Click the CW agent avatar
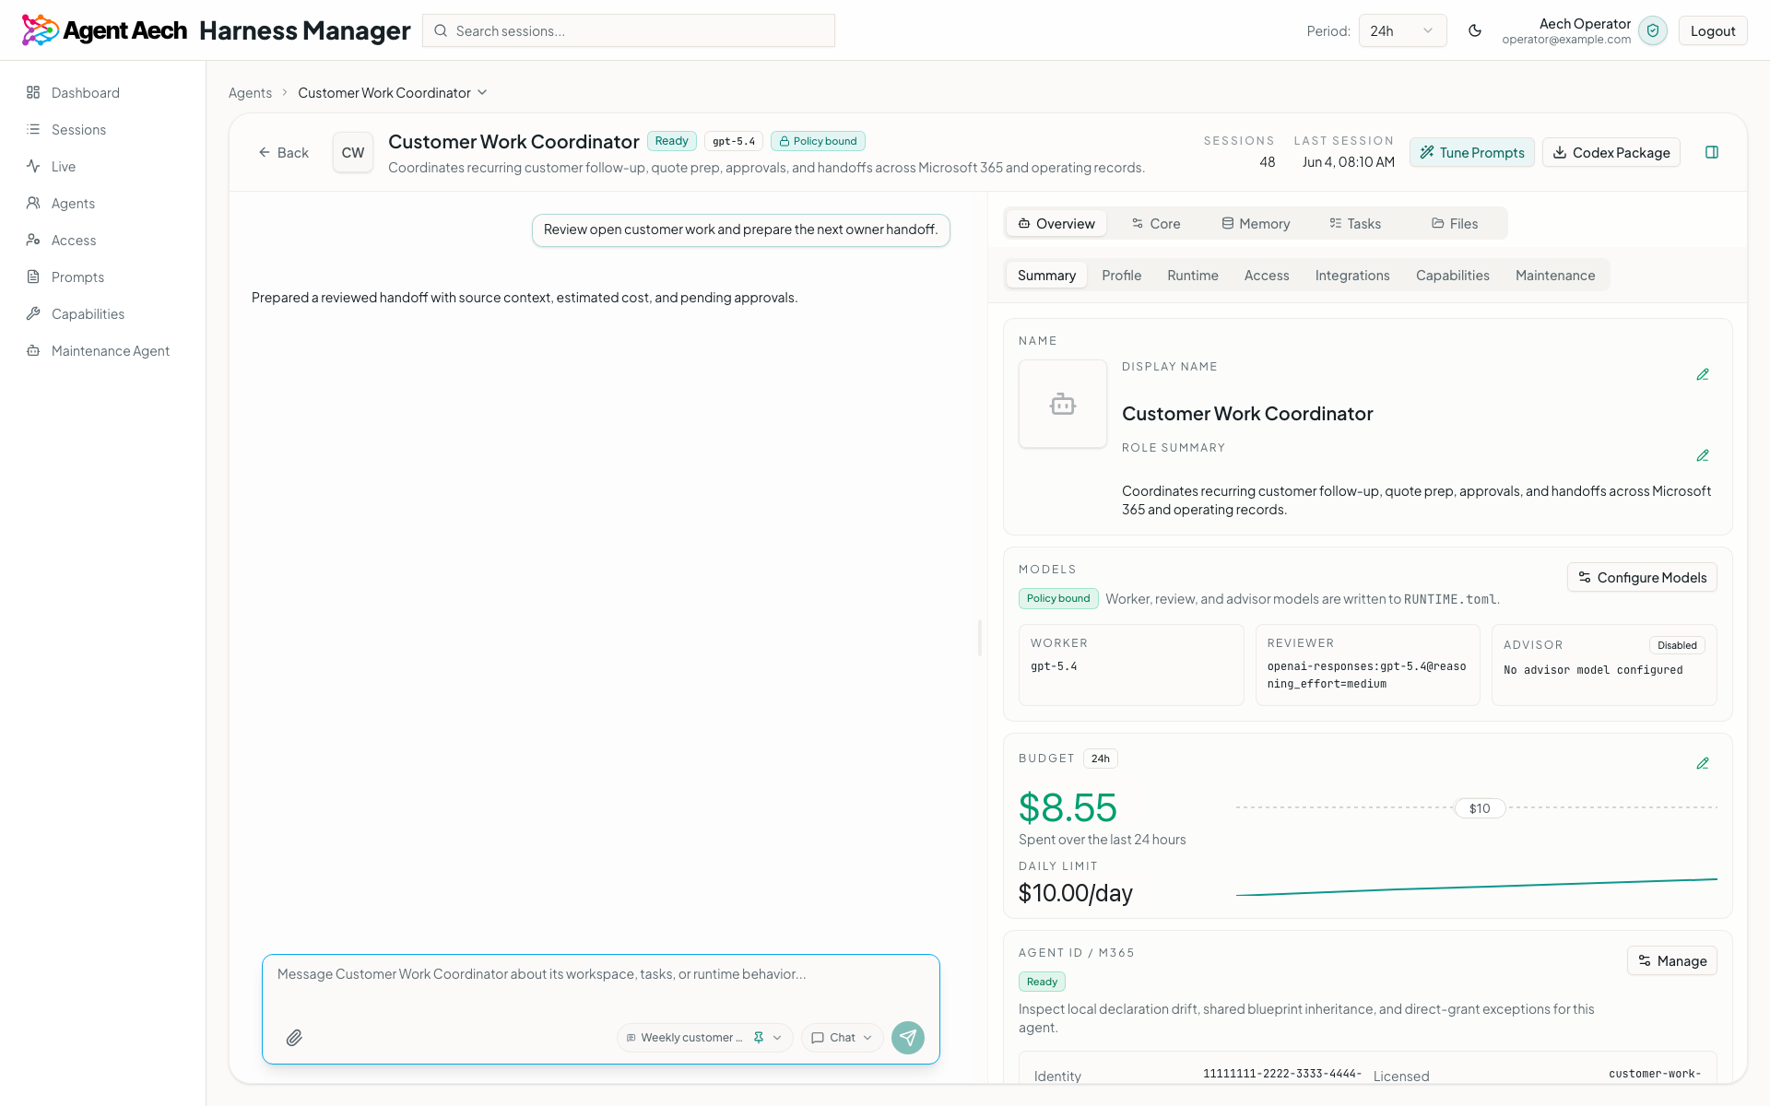 click(353, 152)
